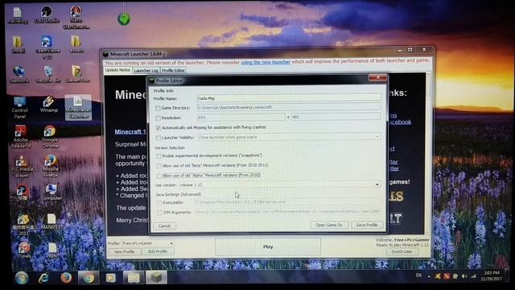Show hidden system tray icons arrow
The height and width of the screenshot is (290, 515).
point(429,276)
